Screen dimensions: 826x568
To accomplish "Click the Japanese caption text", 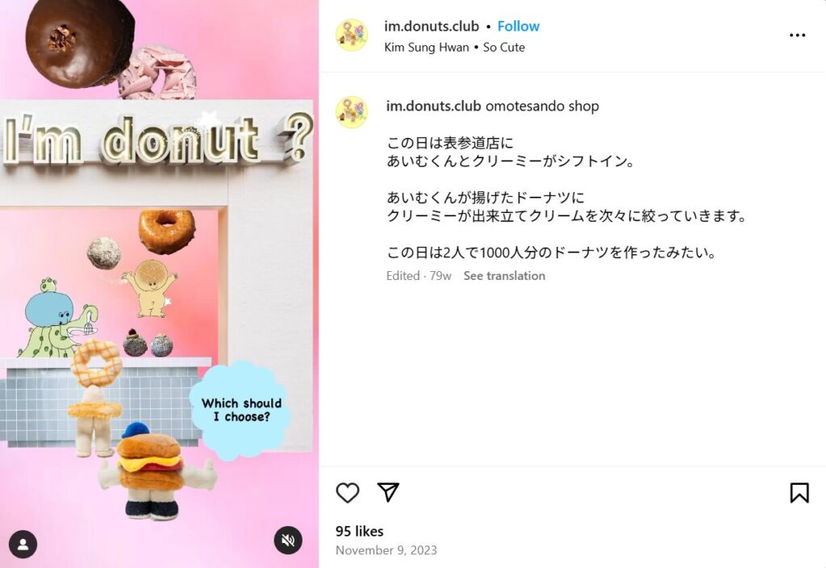I will [566, 198].
